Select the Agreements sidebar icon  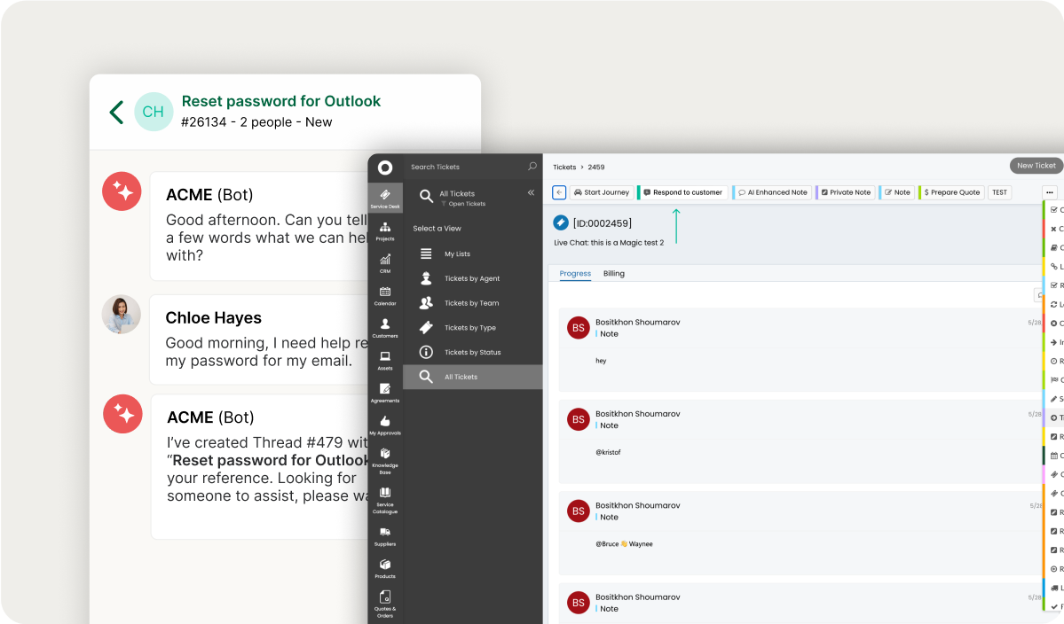[x=385, y=393]
